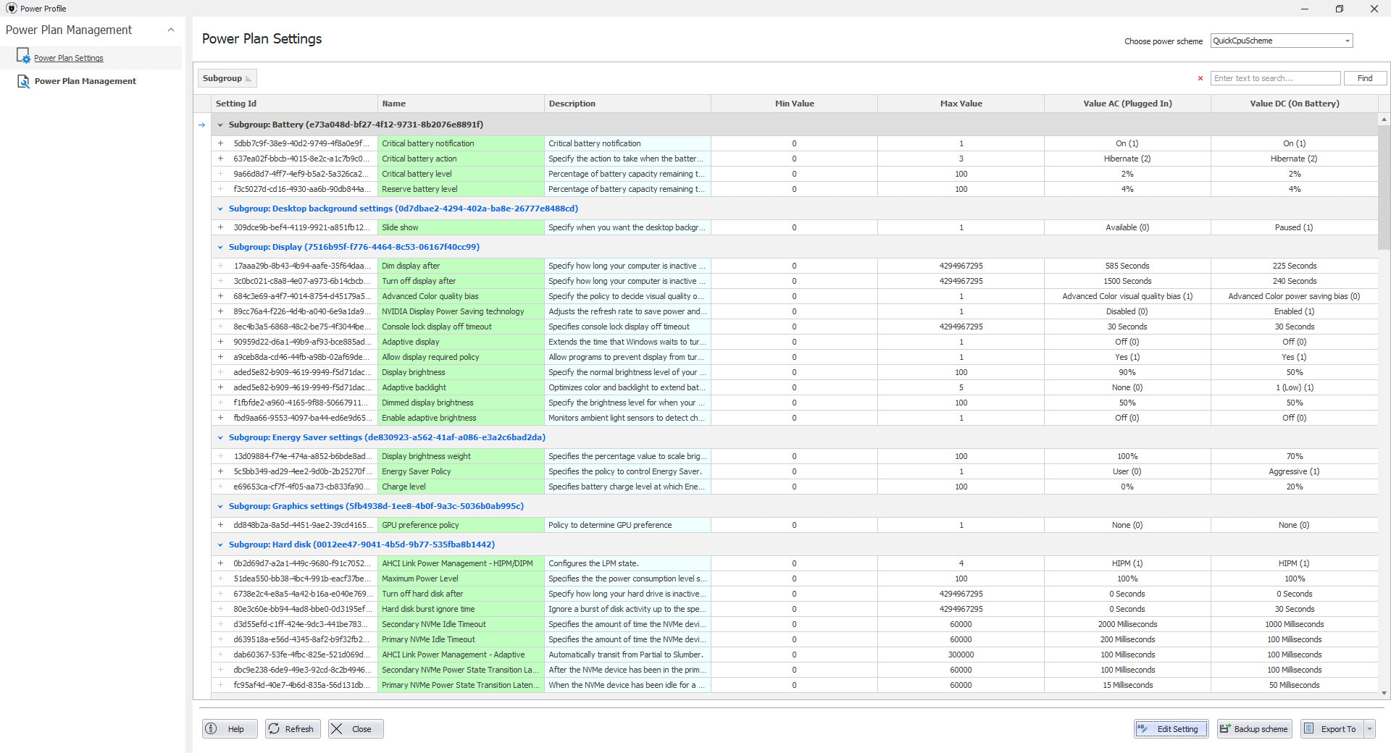
Task: Click the Help button icon
Action: [212, 728]
